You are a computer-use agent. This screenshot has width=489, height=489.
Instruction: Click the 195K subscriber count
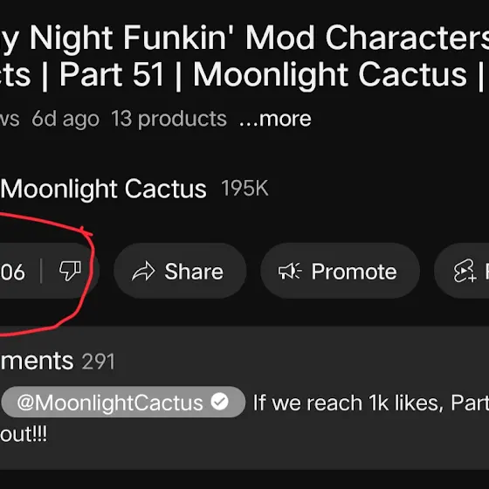point(244,189)
